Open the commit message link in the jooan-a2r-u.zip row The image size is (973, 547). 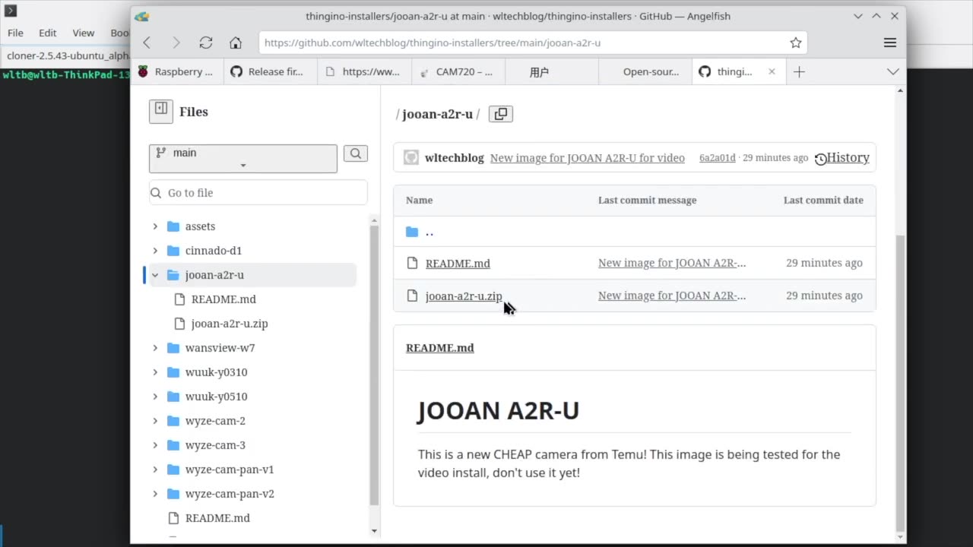pyautogui.click(x=672, y=296)
